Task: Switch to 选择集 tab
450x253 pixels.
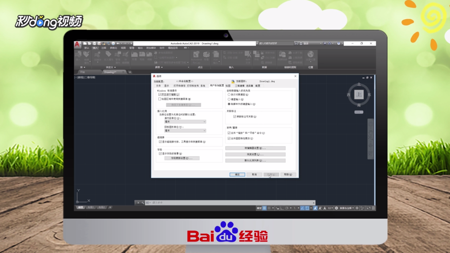Action: coord(250,86)
